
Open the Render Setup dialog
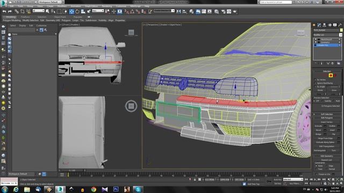pos(224,11)
